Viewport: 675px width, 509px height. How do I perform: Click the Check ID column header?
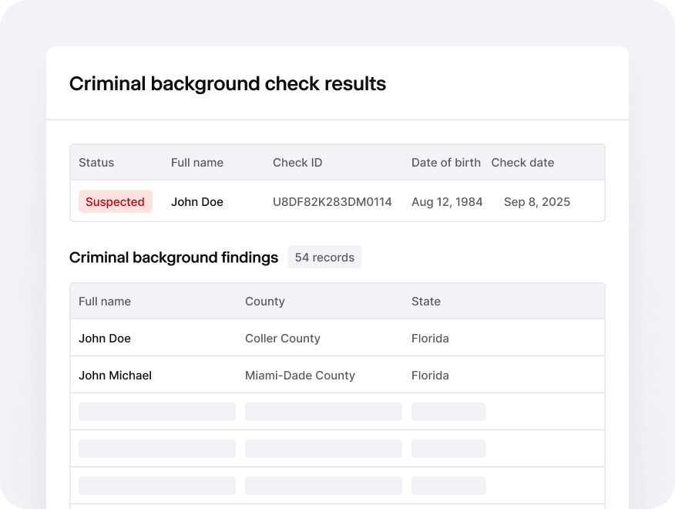tap(297, 163)
